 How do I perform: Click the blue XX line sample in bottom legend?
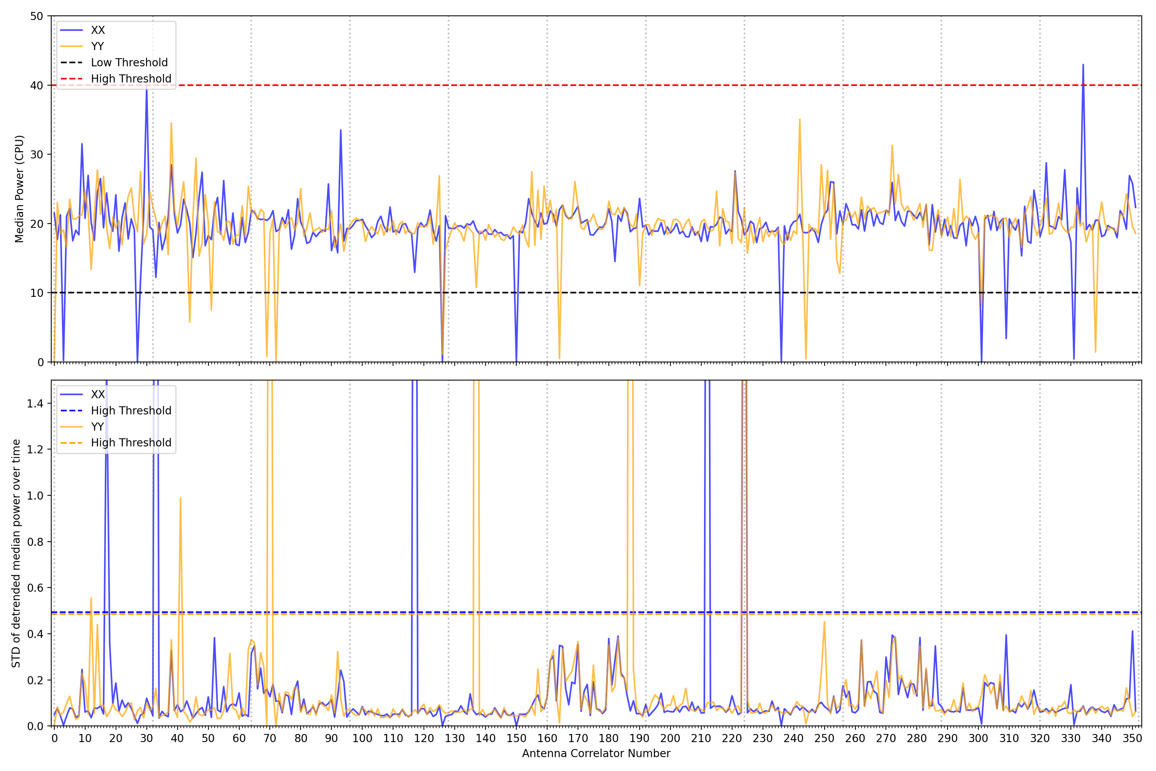click(x=71, y=394)
